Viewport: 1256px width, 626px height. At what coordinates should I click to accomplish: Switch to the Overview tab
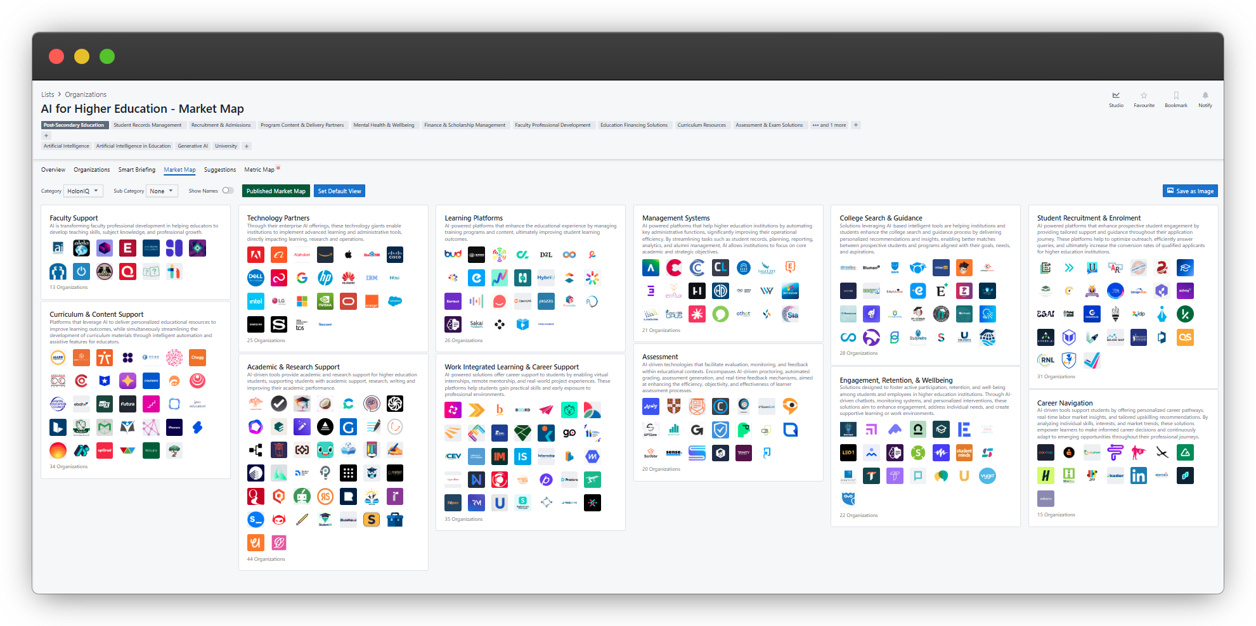pyautogui.click(x=53, y=170)
